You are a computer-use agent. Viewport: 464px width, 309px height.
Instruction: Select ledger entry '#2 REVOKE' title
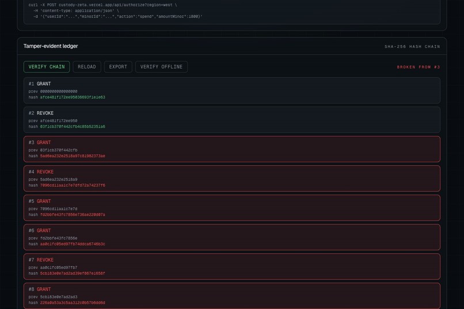click(41, 113)
